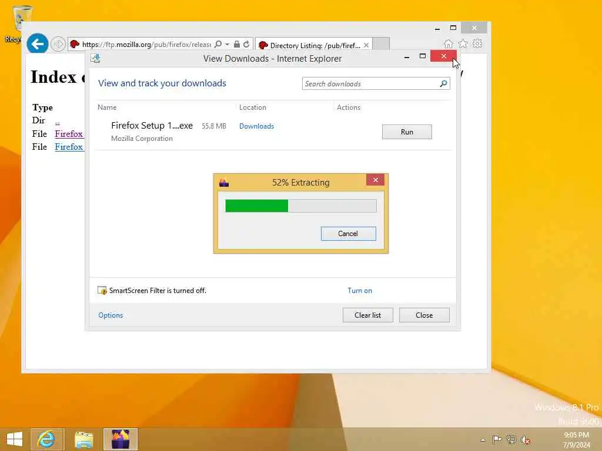Click the IE address bar URL

(x=146, y=45)
